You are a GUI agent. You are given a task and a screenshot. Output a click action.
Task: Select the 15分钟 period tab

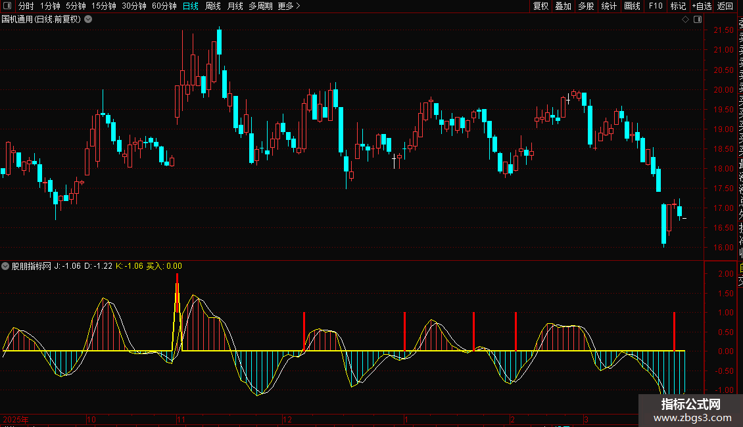pos(104,6)
